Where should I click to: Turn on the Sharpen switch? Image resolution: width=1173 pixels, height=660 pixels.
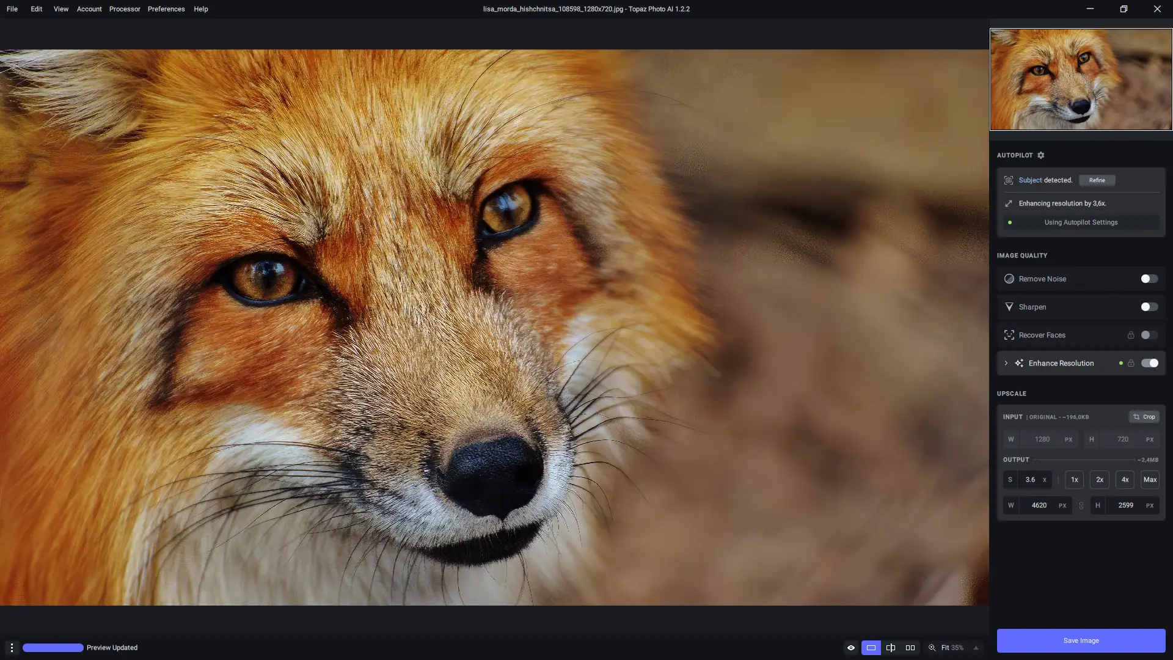(x=1149, y=307)
